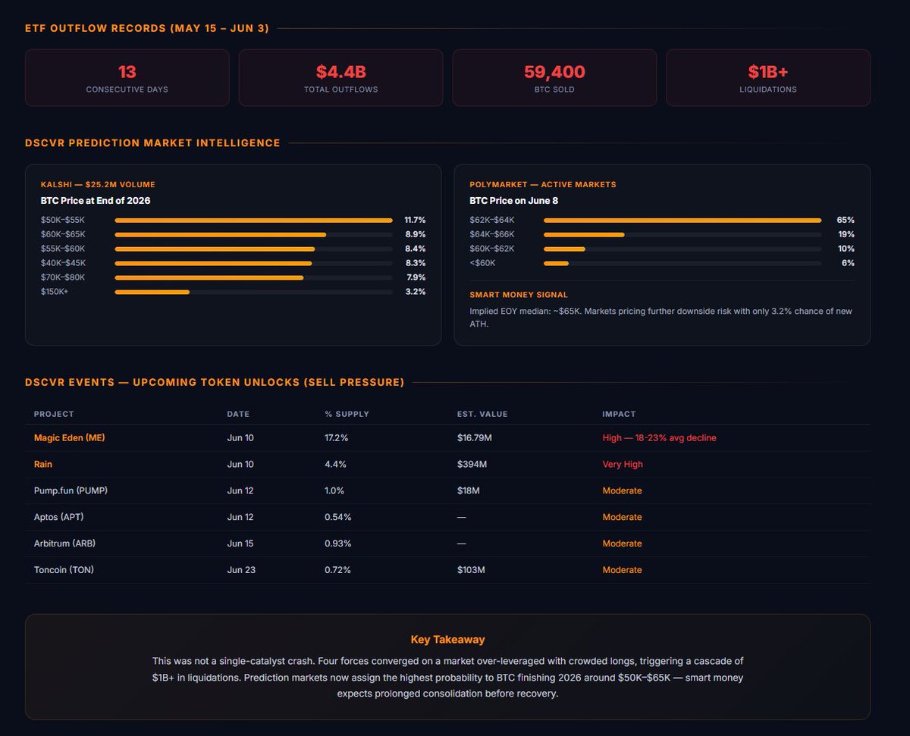910x736 pixels.
Task: Click the PROJECT column header
Action: click(x=54, y=414)
